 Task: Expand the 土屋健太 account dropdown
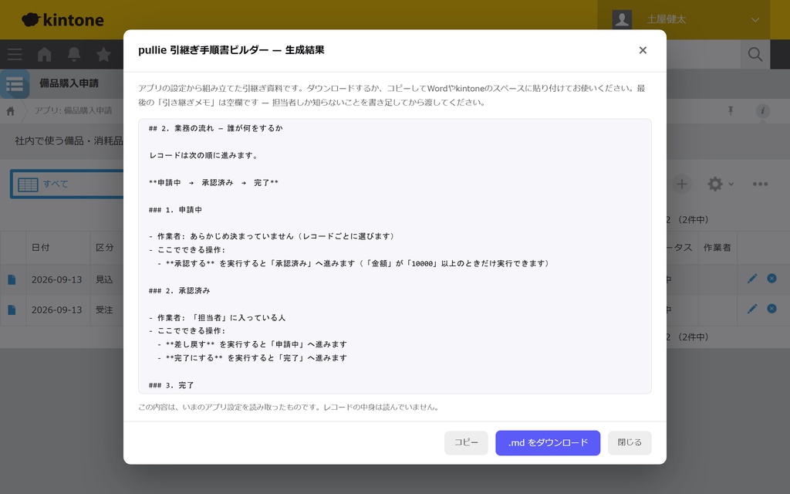pyautogui.click(x=755, y=19)
